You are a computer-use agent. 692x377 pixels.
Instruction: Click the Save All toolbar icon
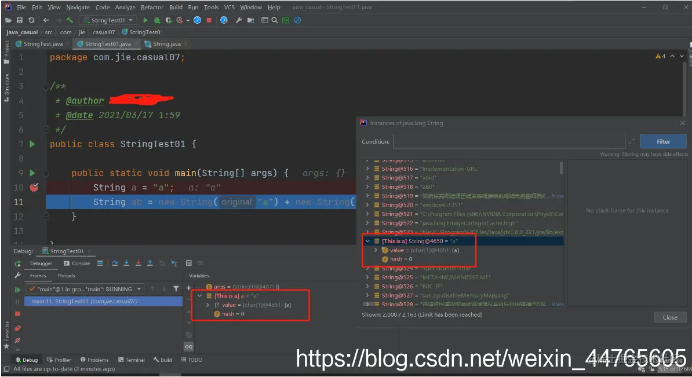tap(20, 20)
